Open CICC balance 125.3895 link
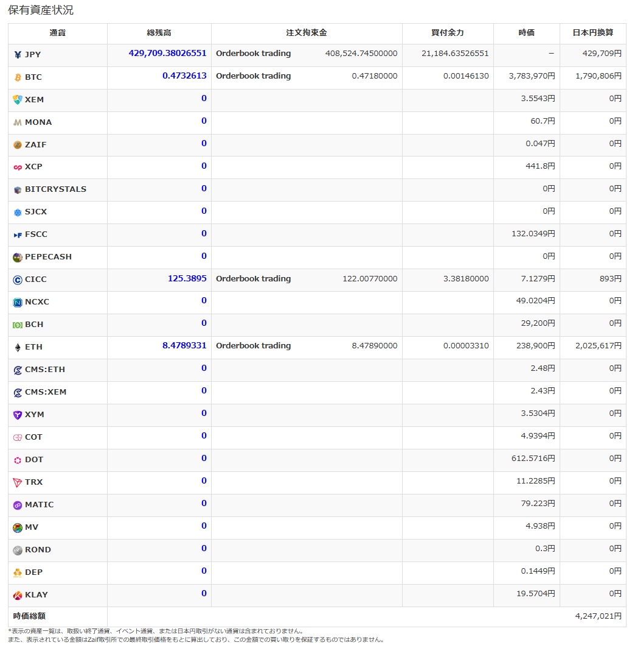The image size is (632, 651). pos(187,278)
